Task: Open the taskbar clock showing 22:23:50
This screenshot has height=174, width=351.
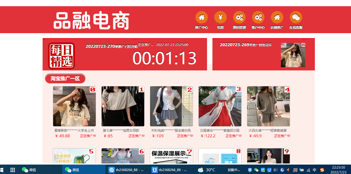Action: coord(338,170)
